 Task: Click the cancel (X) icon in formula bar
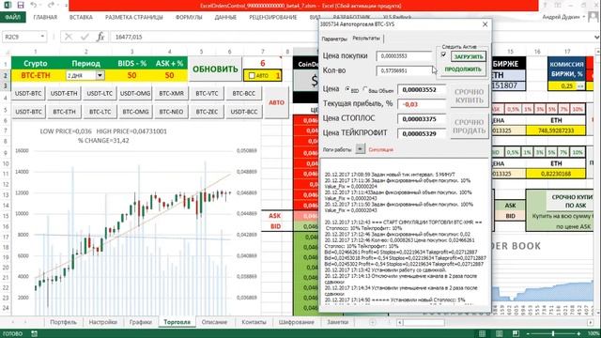69,37
